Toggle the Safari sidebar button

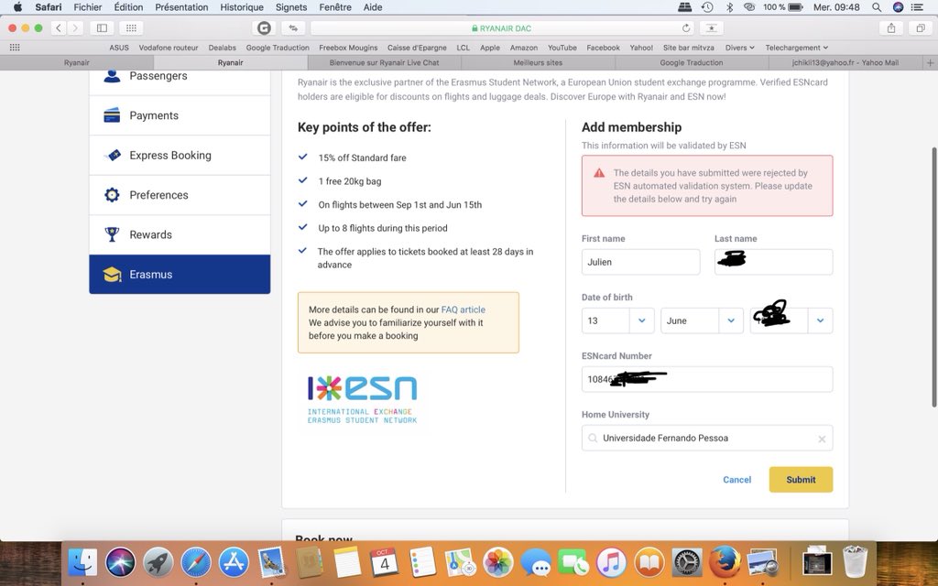[102, 28]
